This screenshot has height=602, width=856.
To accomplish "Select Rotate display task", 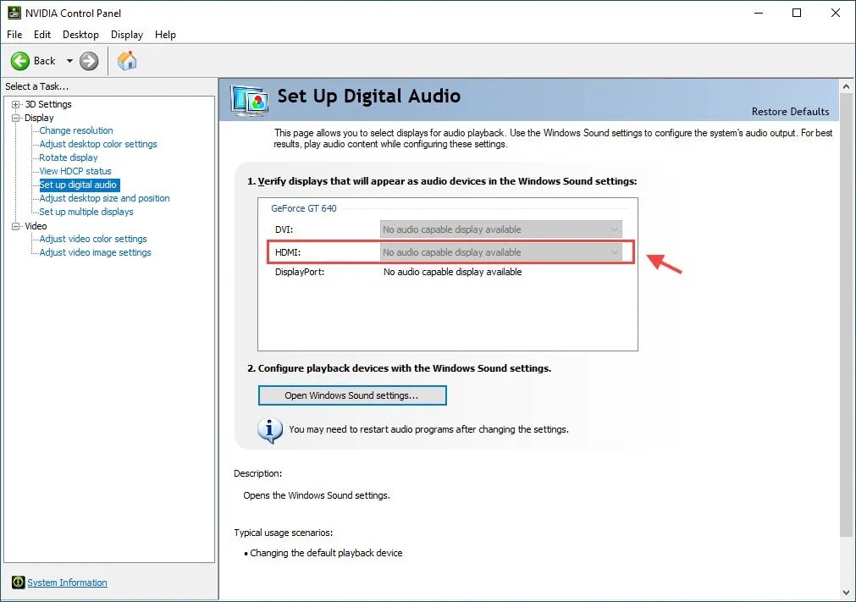I will pos(69,157).
